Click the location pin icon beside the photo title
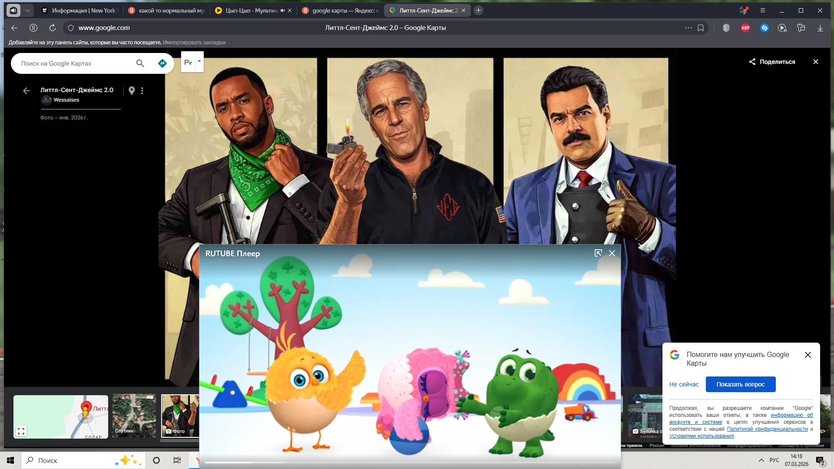 (x=132, y=90)
